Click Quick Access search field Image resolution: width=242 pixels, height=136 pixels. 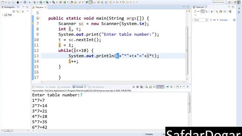(x=218, y=2)
